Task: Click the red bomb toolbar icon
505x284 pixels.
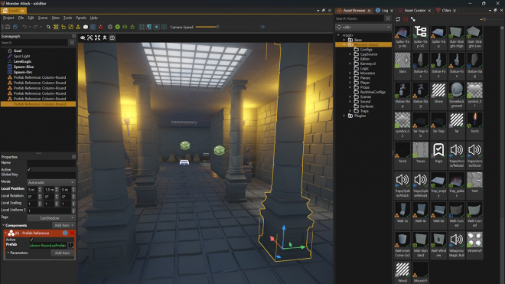Action: pyautogui.click(x=100, y=27)
